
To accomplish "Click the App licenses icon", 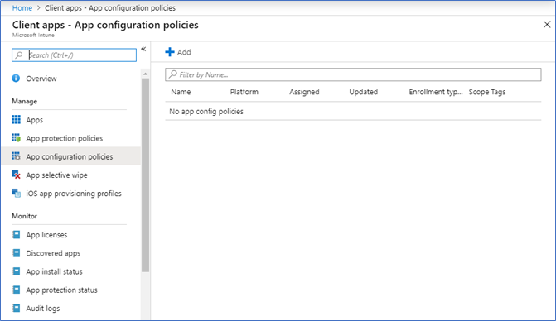I will click(16, 235).
